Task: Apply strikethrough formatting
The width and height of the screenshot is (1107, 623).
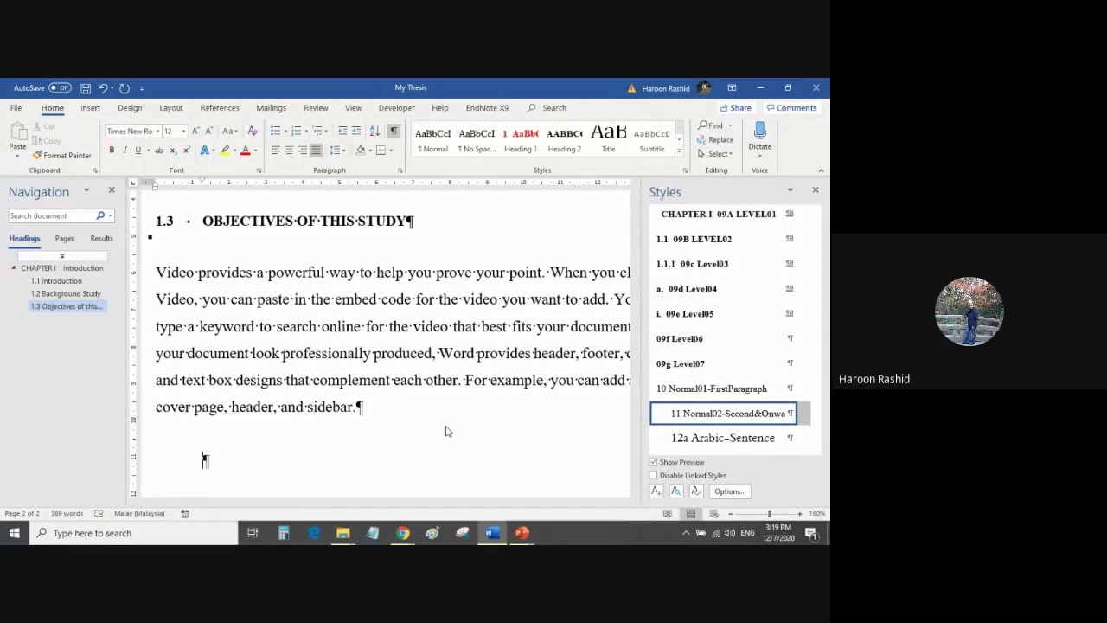Action: 159,151
